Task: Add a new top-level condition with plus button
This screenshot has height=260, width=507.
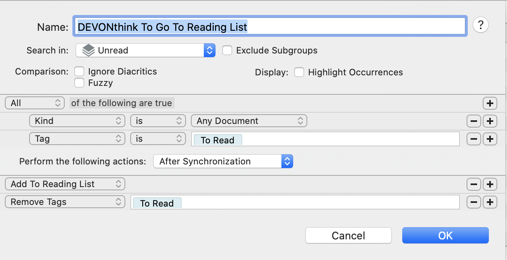Action: 490,103
